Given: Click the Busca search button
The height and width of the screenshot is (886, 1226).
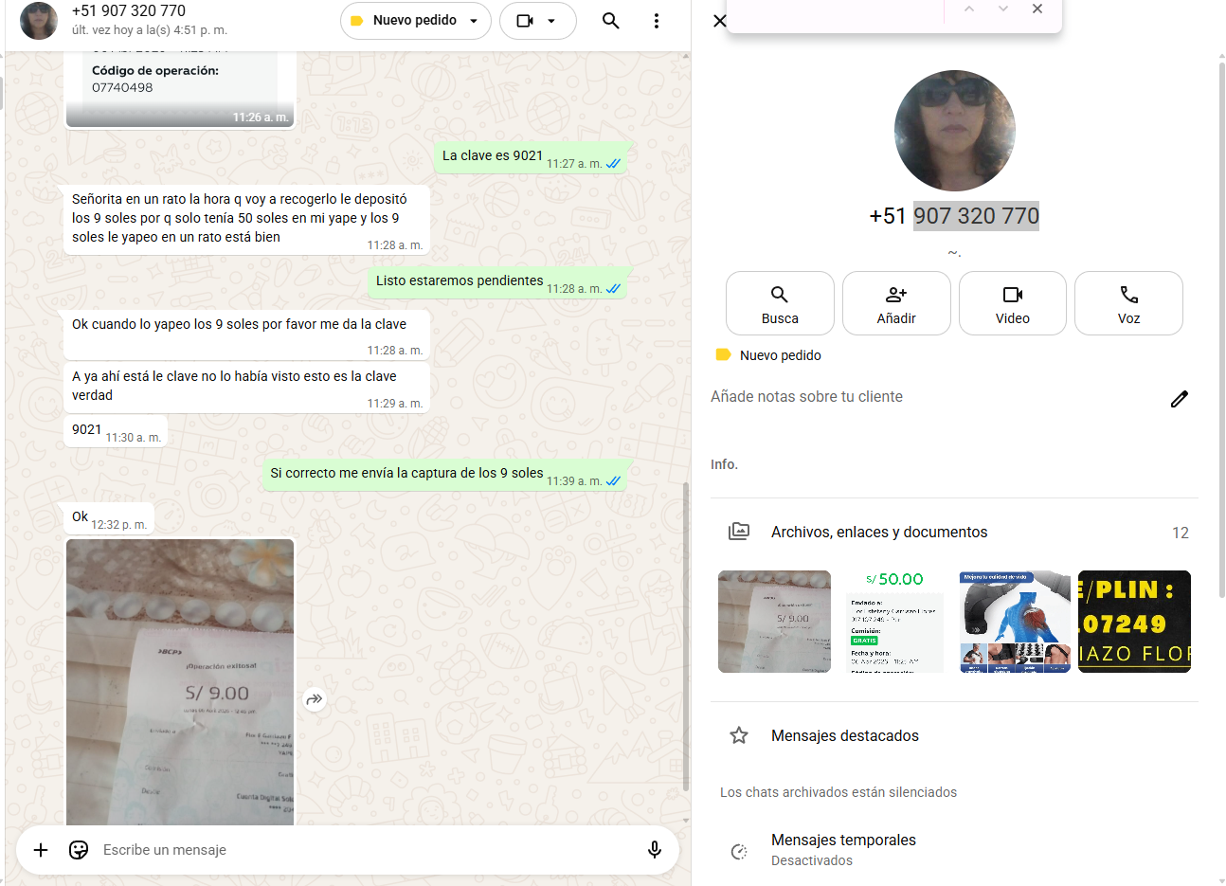Looking at the screenshot, I should coord(780,303).
